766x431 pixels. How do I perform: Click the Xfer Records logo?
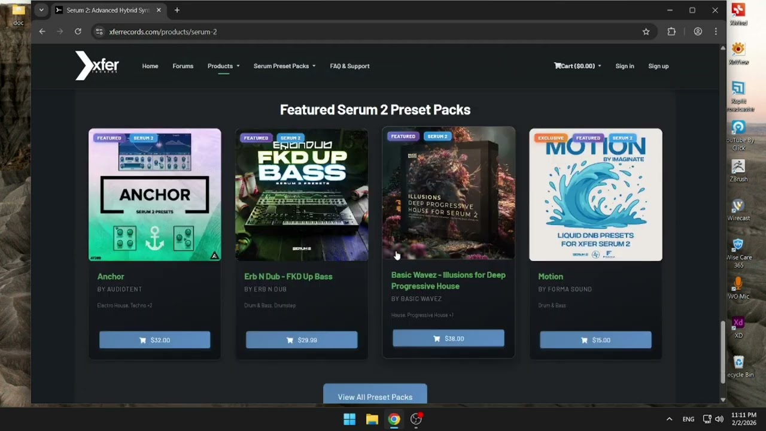pyautogui.click(x=97, y=66)
